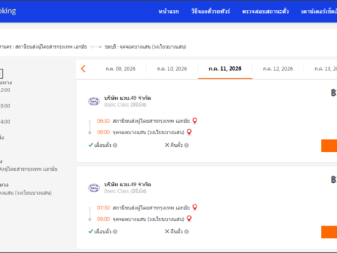Screen dimensions: 337x253
Task: Show map pin for 06:30 departure station
Action: pos(194,121)
